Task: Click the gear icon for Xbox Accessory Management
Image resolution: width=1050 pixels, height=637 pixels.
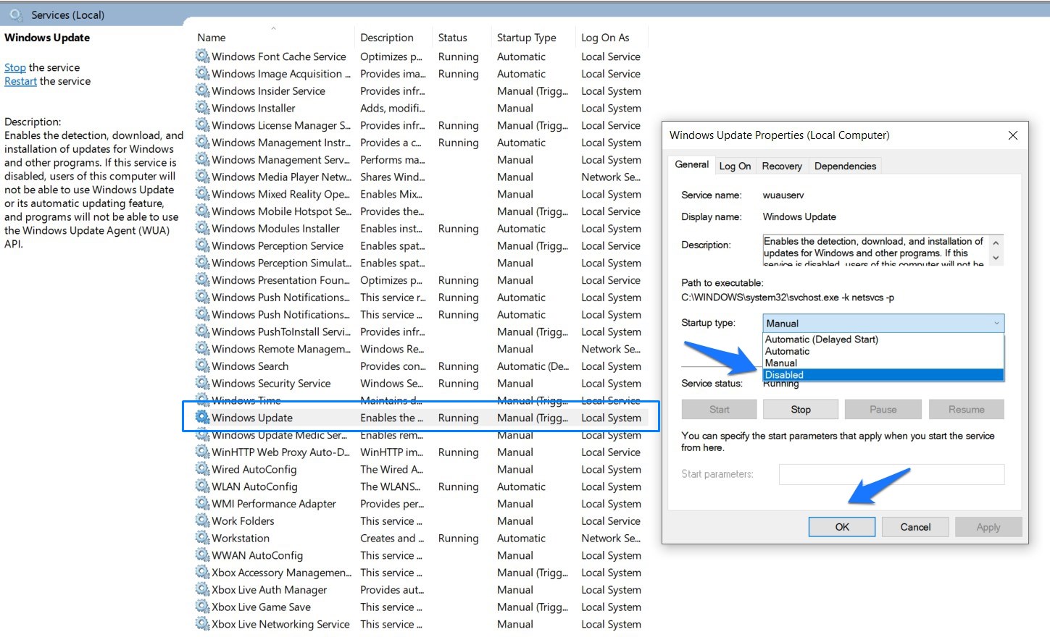Action: point(202,572)
